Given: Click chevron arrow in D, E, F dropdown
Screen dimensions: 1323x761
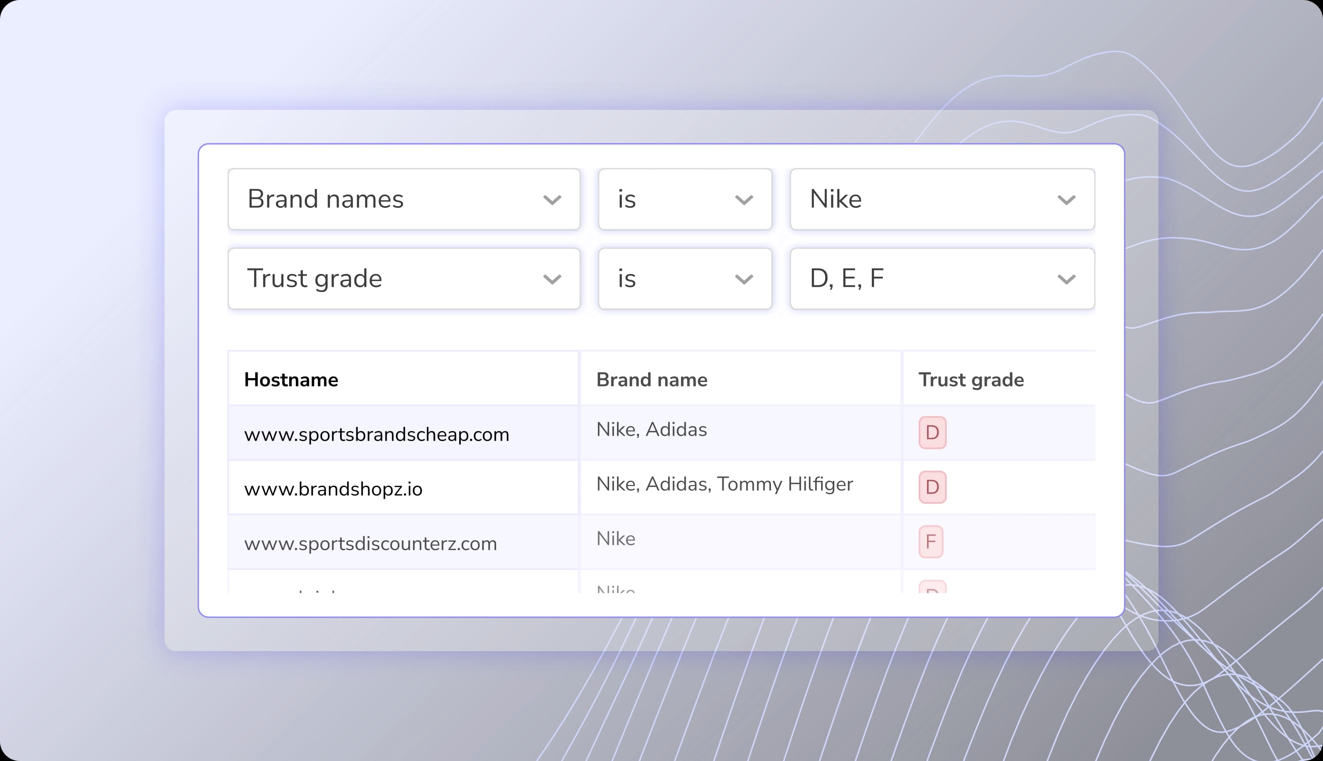Looking at the screenshot, I should tap(1066, 280).
